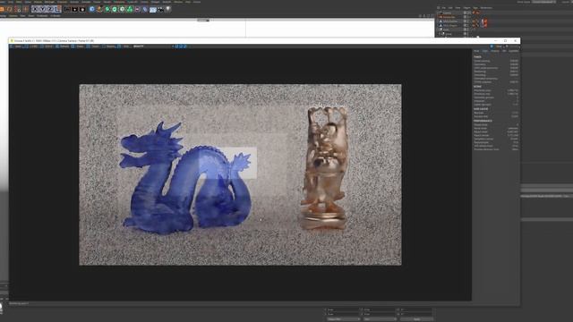Viewport: 573px width, 322px height.
Task: Click the Camera object's target tag
Action: [x=476, y=13]
